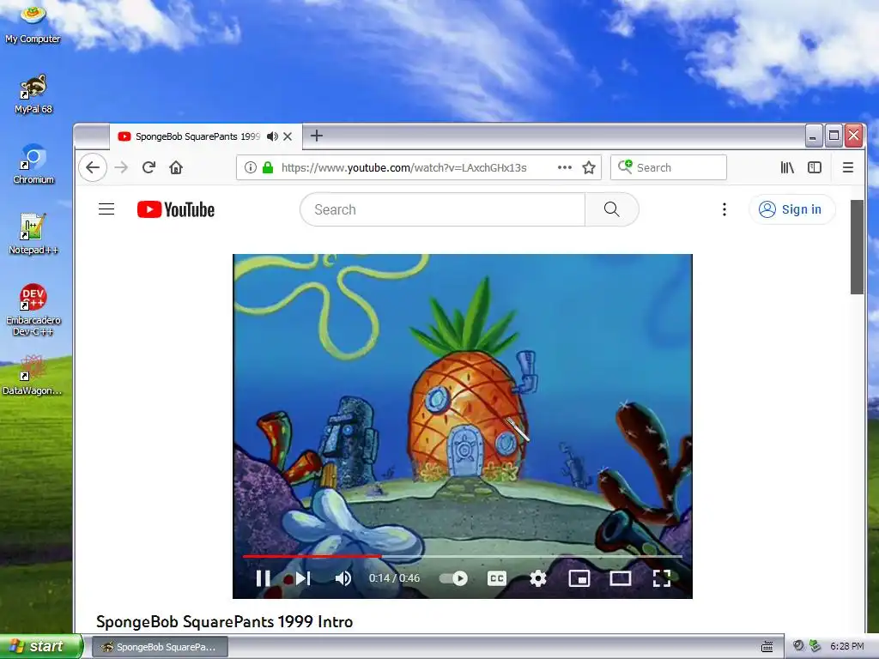Open YouTube three-dot settings menu
Viewport: 879px width, 659px height.
pyautogui.click(x=724, y=209)
